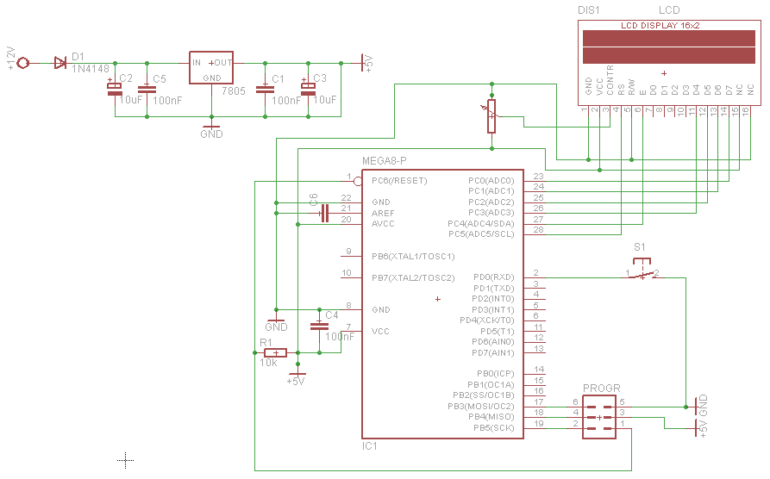Click the CONTR pin label on the LCD

coord(610,80)
